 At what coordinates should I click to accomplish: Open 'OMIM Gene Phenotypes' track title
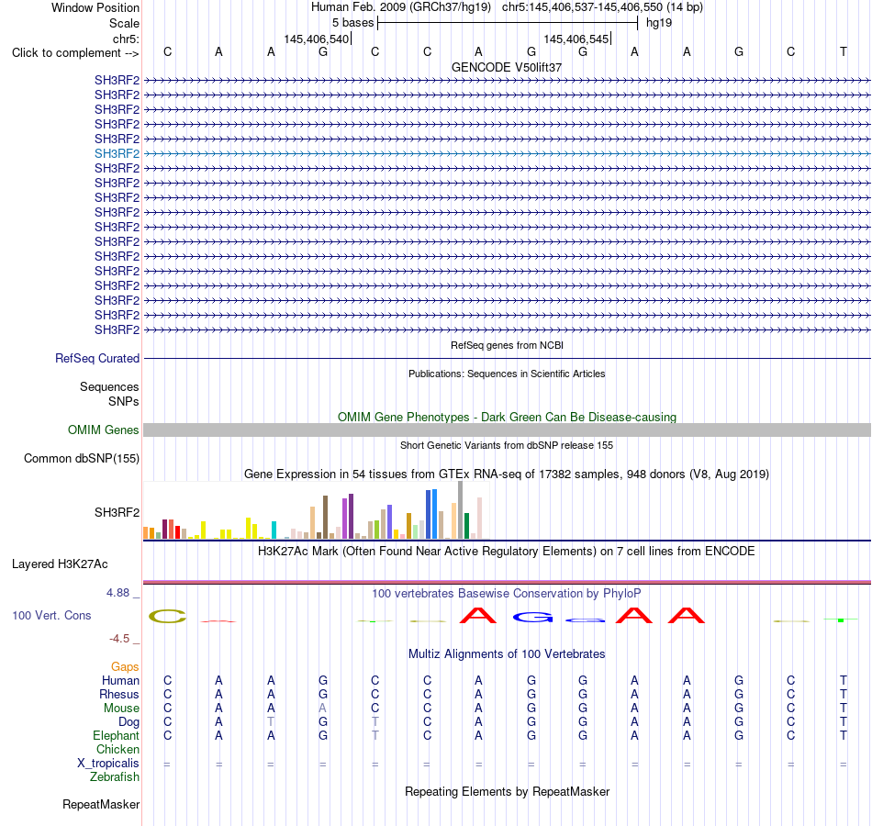click(x=507, y=418)
